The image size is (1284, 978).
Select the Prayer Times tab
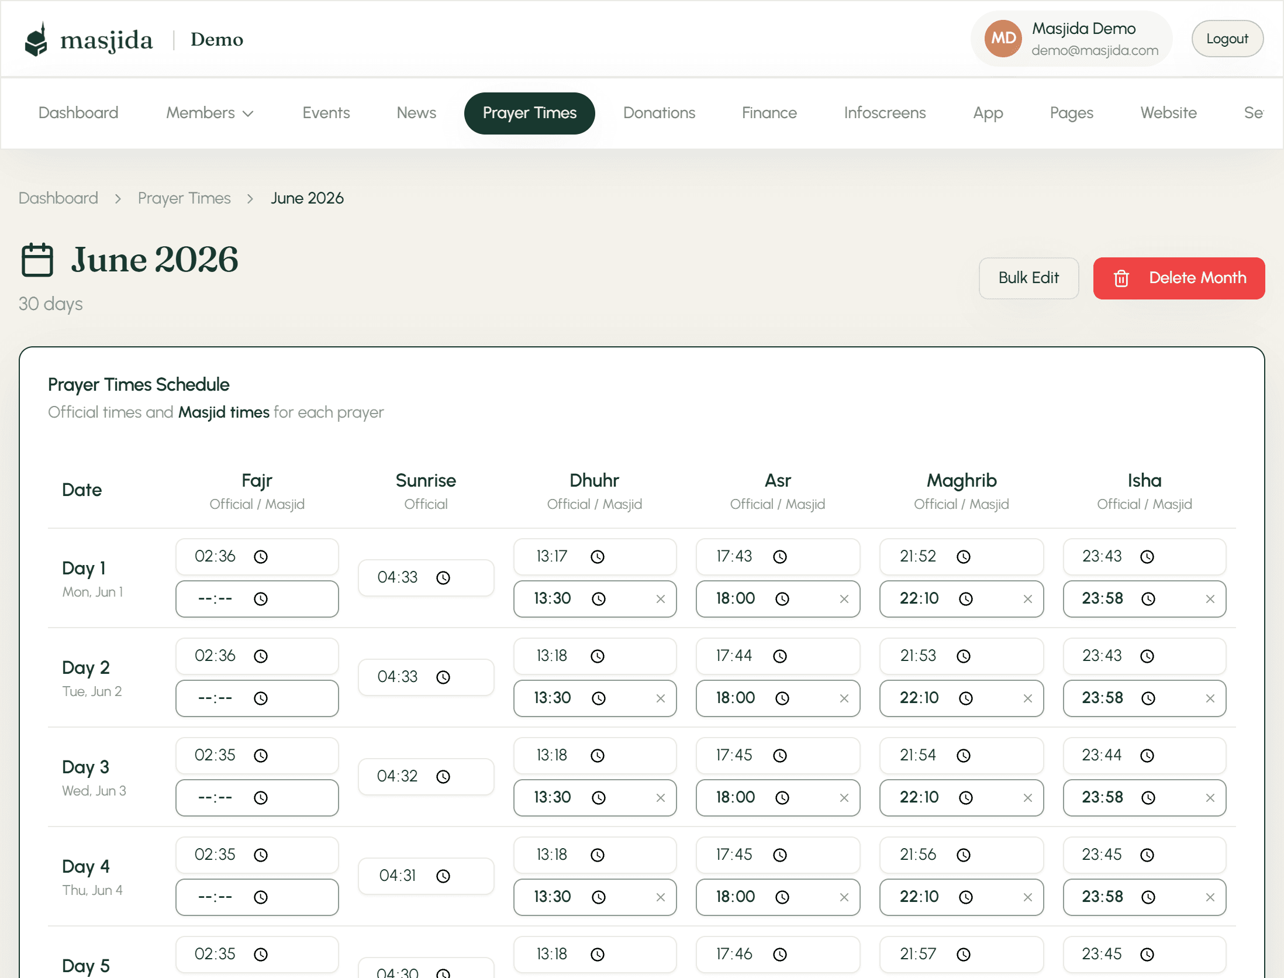click(x=530, y=113)
